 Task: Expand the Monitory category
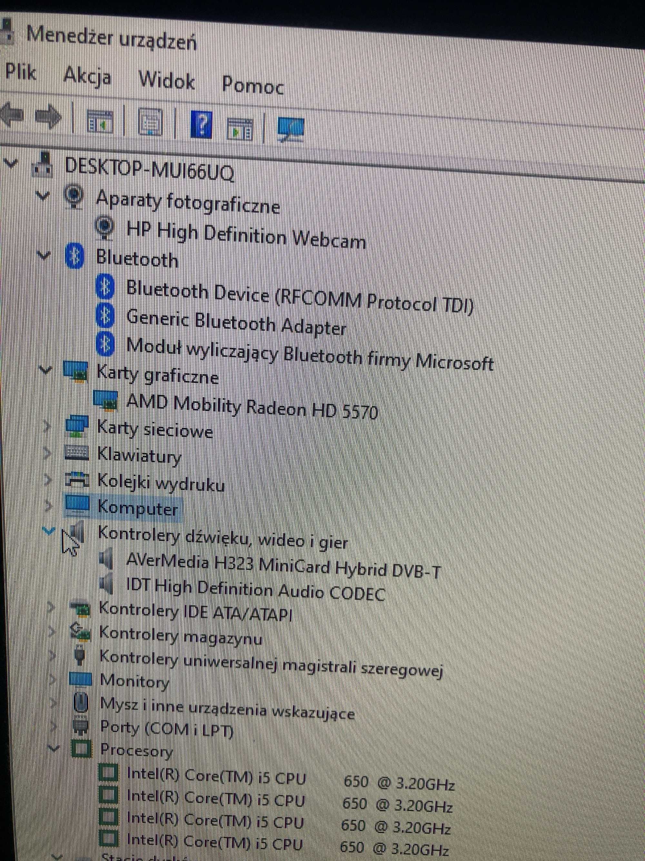click(52, 679)
